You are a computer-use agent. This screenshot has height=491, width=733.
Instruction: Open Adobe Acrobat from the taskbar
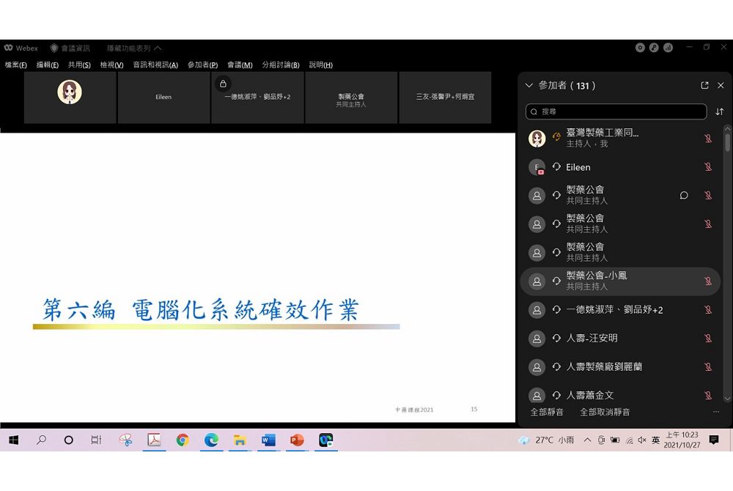(154, 440)
